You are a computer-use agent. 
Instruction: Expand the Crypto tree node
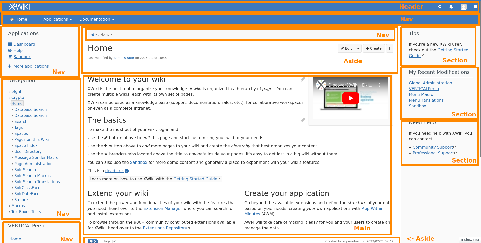click(10, 98)
